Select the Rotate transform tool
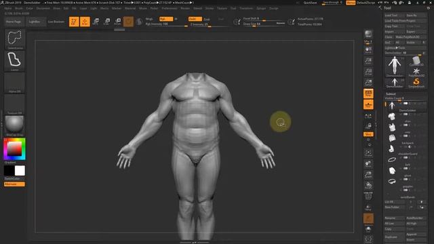Image resolution: width=434 pixels, height=244 pixels. coord(117,22)
